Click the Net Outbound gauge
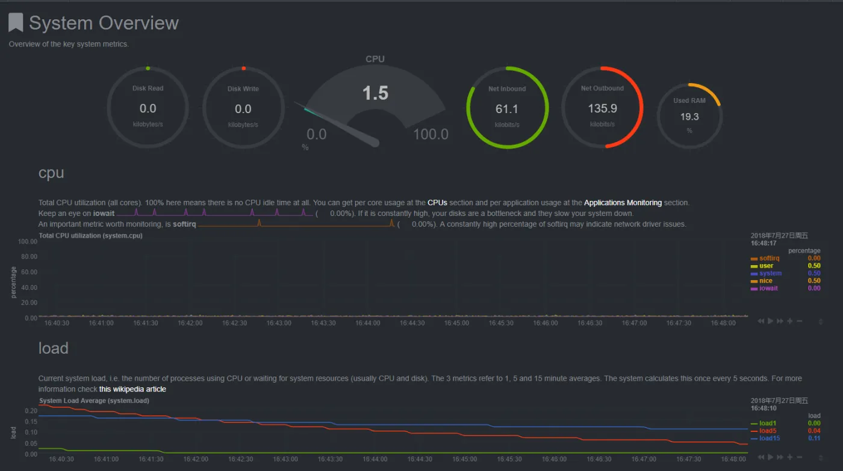Image resolution: width=843 pixels, height=471 pixels. [602, 108]
